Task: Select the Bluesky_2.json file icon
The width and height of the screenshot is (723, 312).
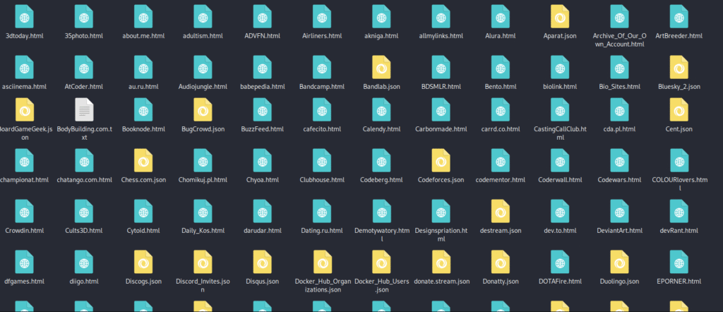Action: point(679,67)
